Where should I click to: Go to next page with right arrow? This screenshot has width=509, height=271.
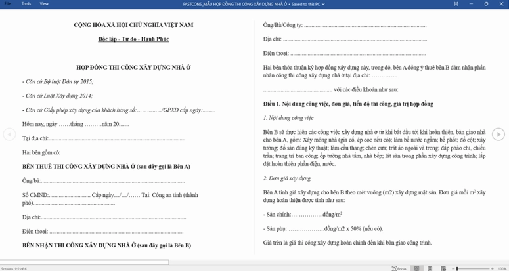[x=498, y=135]
